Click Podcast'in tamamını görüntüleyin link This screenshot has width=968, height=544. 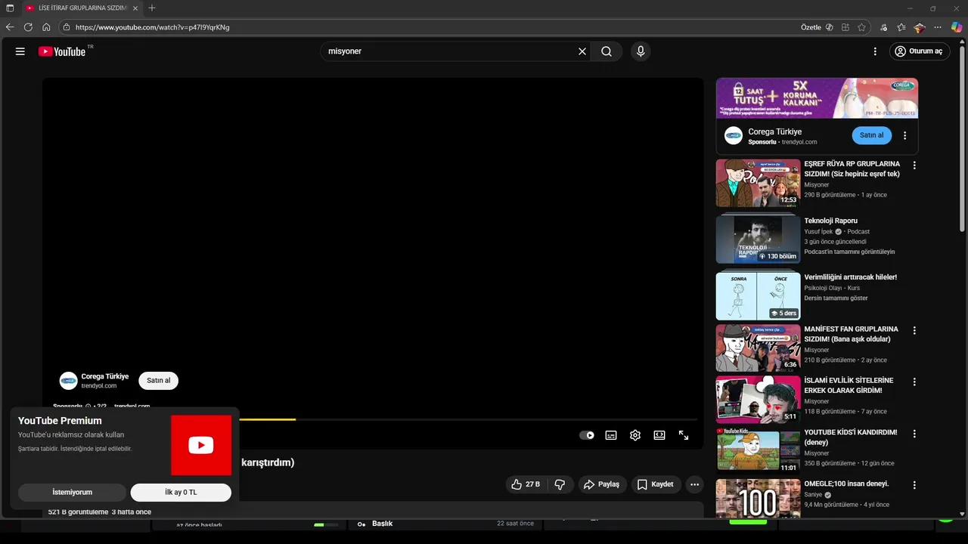849,252
